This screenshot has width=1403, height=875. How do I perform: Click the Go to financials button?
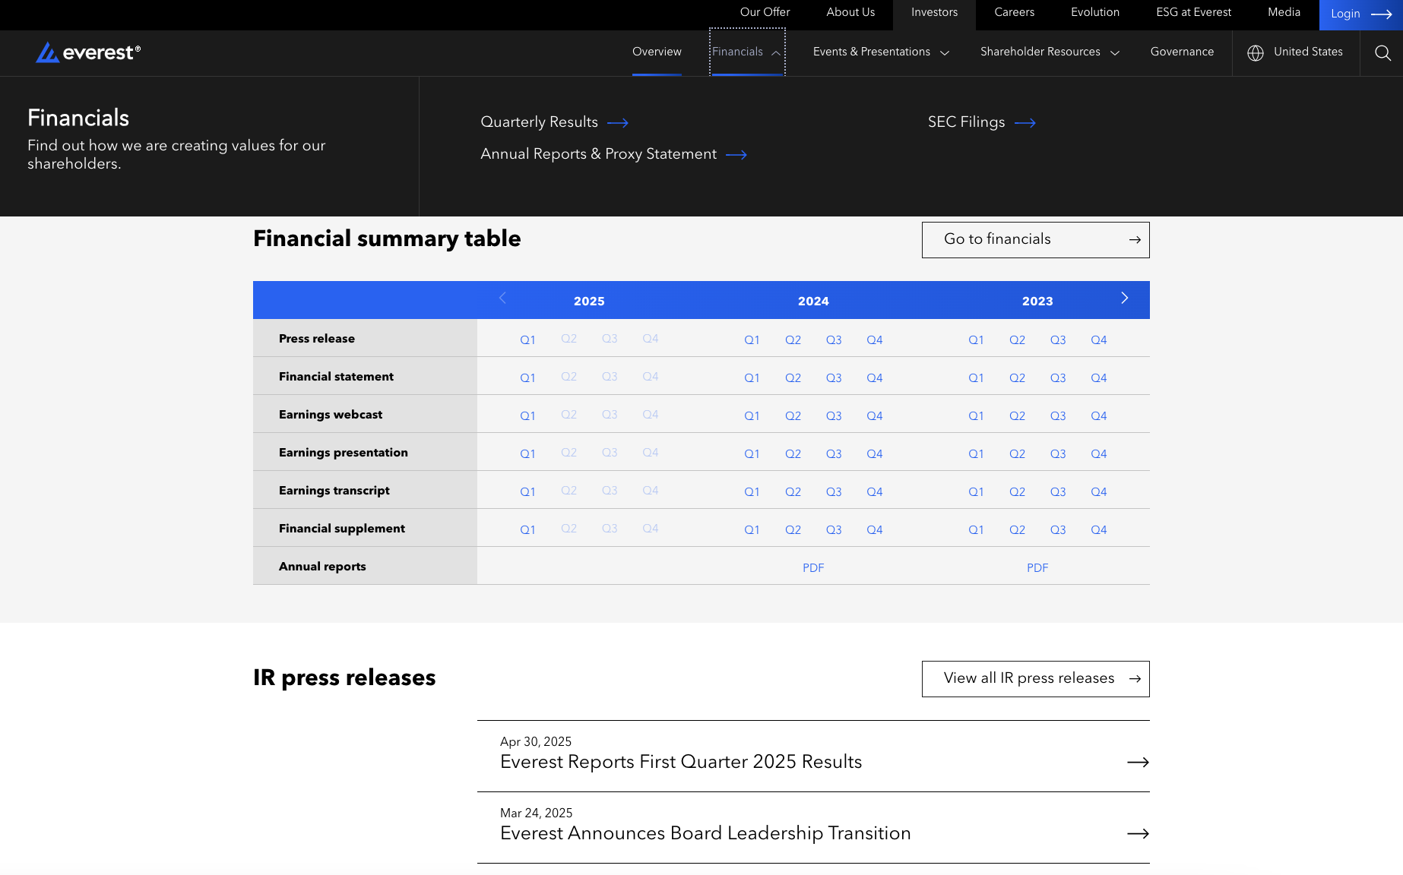coord(1035,240)
